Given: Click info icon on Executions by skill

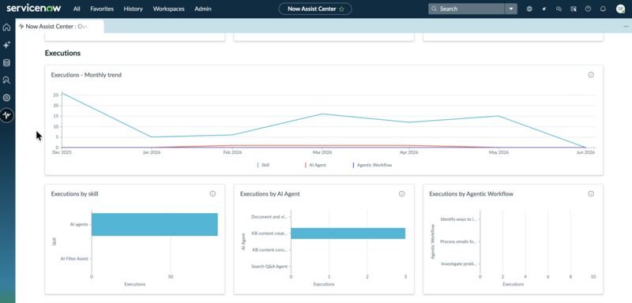Looking at the screenshot, I should pyautogui.click(x=213, y=194).
